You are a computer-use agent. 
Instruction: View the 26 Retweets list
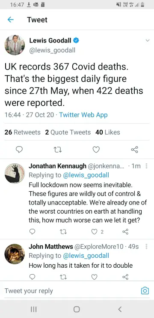click(22, 132)
